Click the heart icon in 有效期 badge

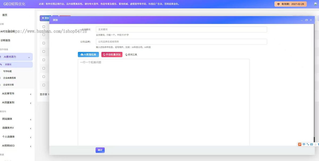278,4
